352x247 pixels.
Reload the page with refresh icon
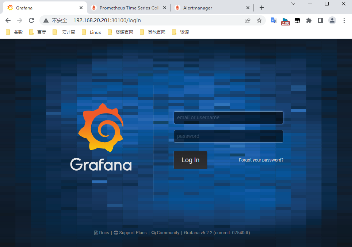click(31, 20)
